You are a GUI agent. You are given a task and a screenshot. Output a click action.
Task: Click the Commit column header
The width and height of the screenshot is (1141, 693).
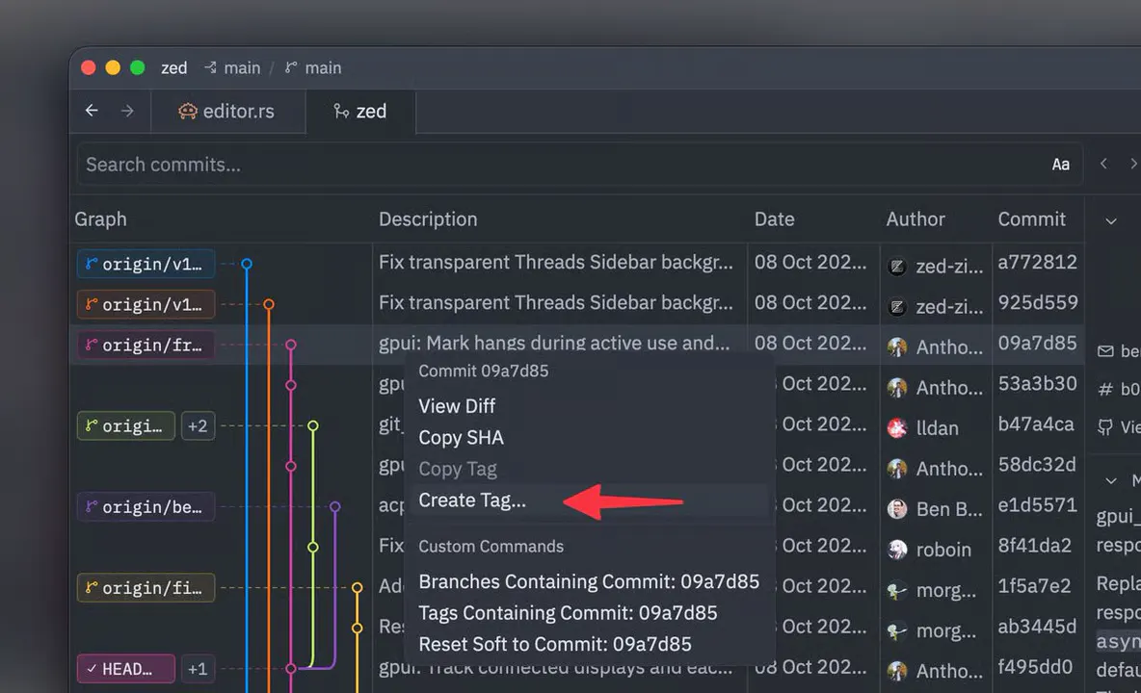(1031, 219)
